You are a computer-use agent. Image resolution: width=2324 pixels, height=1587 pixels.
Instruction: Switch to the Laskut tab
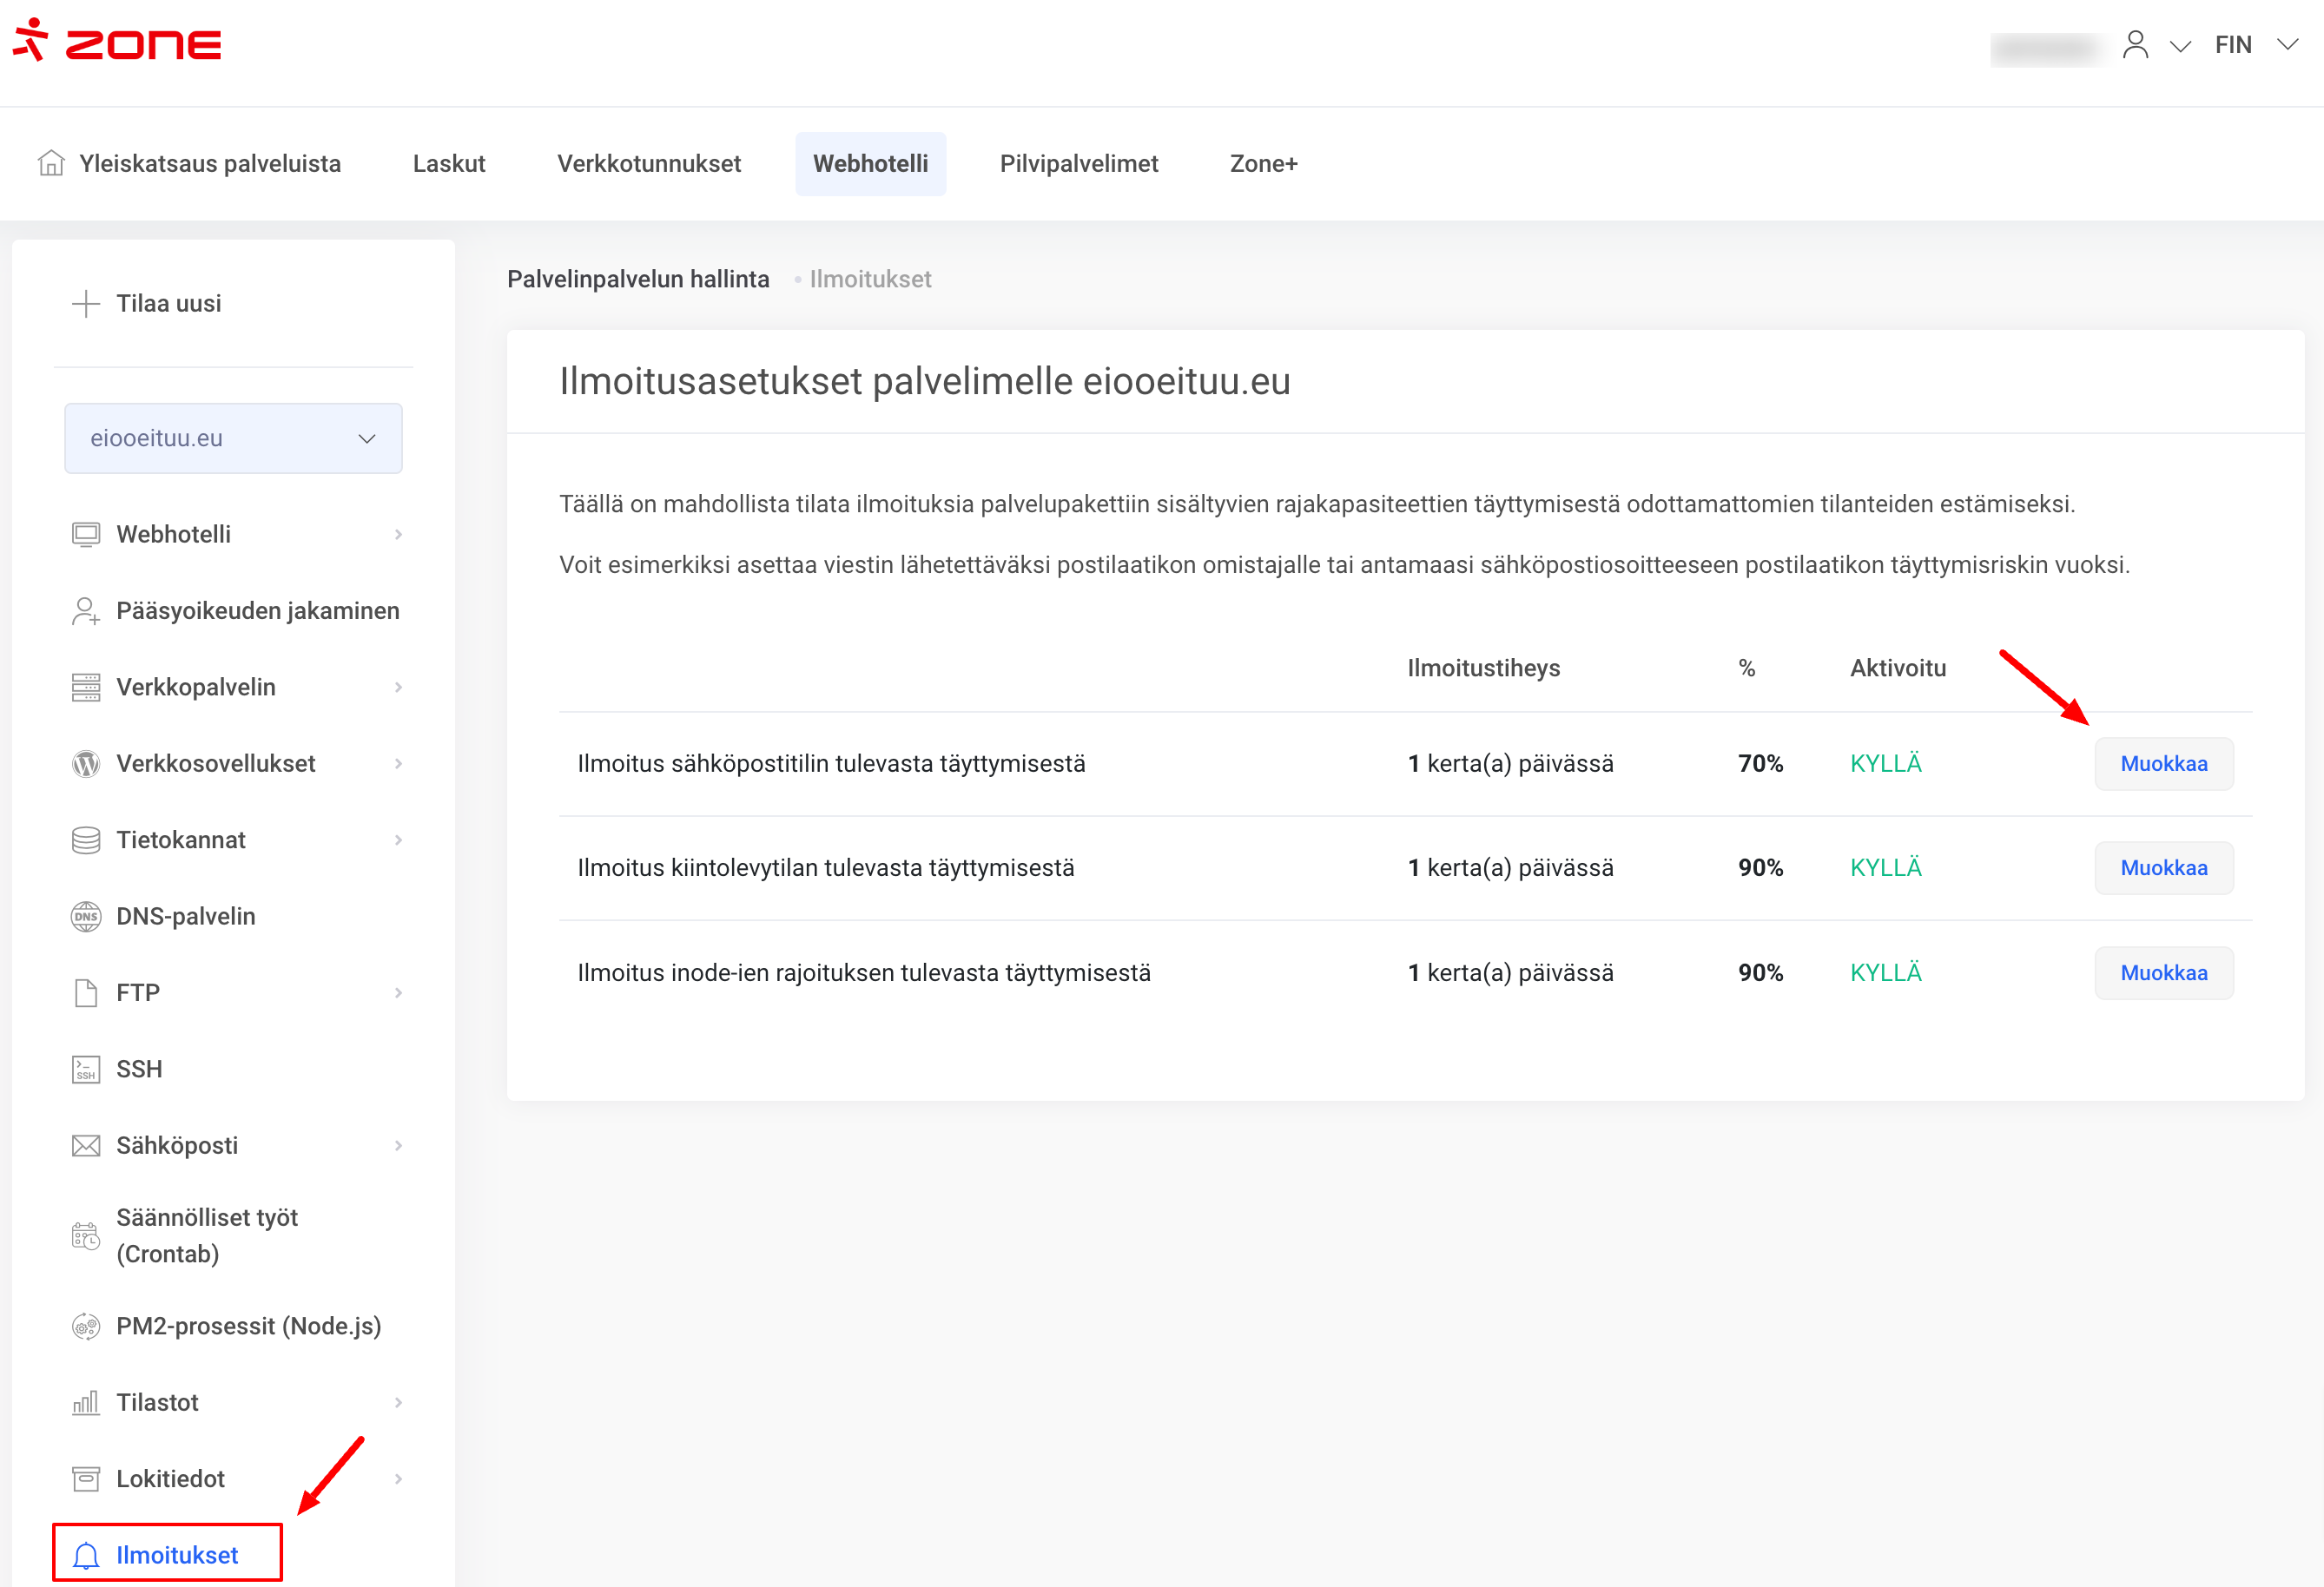click(449, 164)
